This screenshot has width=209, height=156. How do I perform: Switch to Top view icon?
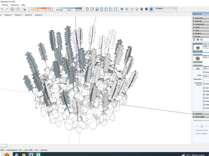coord(92,9)
